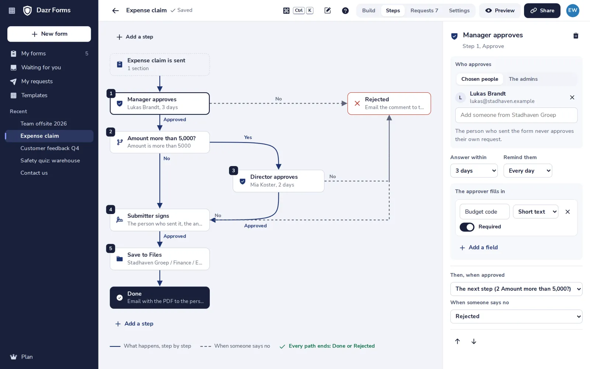Image resolution: width=590 pixels, height=369 pixels.
Task: Toggle the Required switch for Budget code
Action: click(467, 227)
